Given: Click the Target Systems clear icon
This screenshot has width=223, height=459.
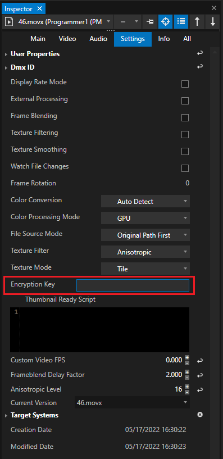Looking at the screenshot, I should pos(200,415).
